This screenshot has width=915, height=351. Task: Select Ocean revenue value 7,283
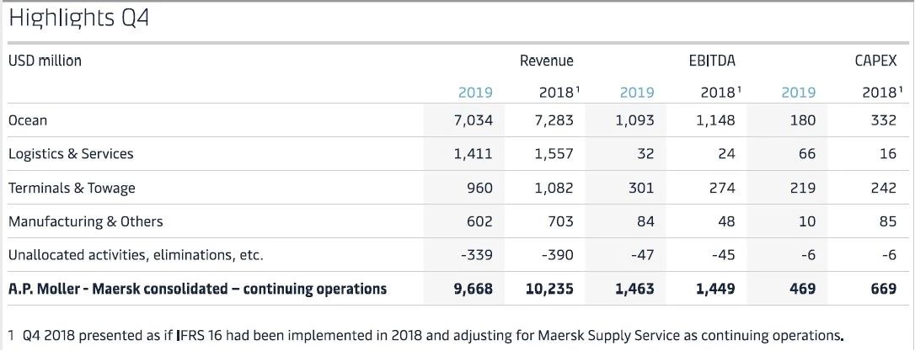coord(554,120)
